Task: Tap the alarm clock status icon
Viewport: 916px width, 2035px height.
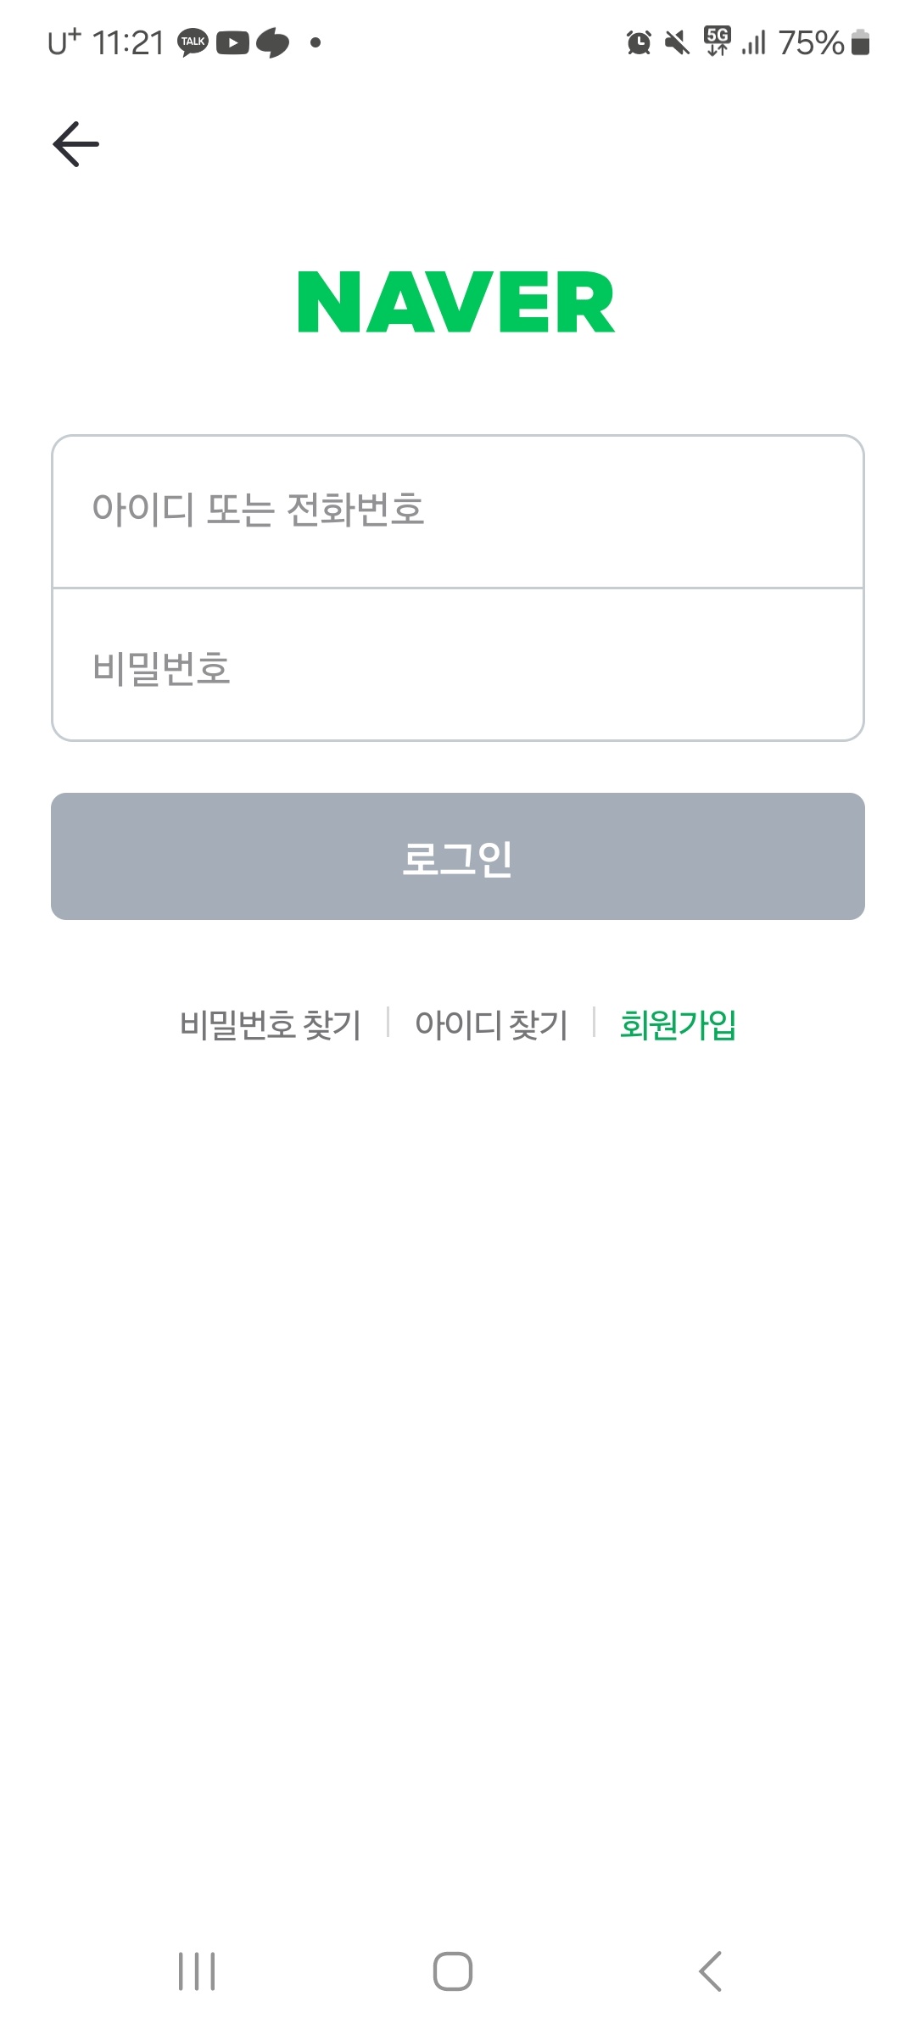Action: click(x=639, y=42)
